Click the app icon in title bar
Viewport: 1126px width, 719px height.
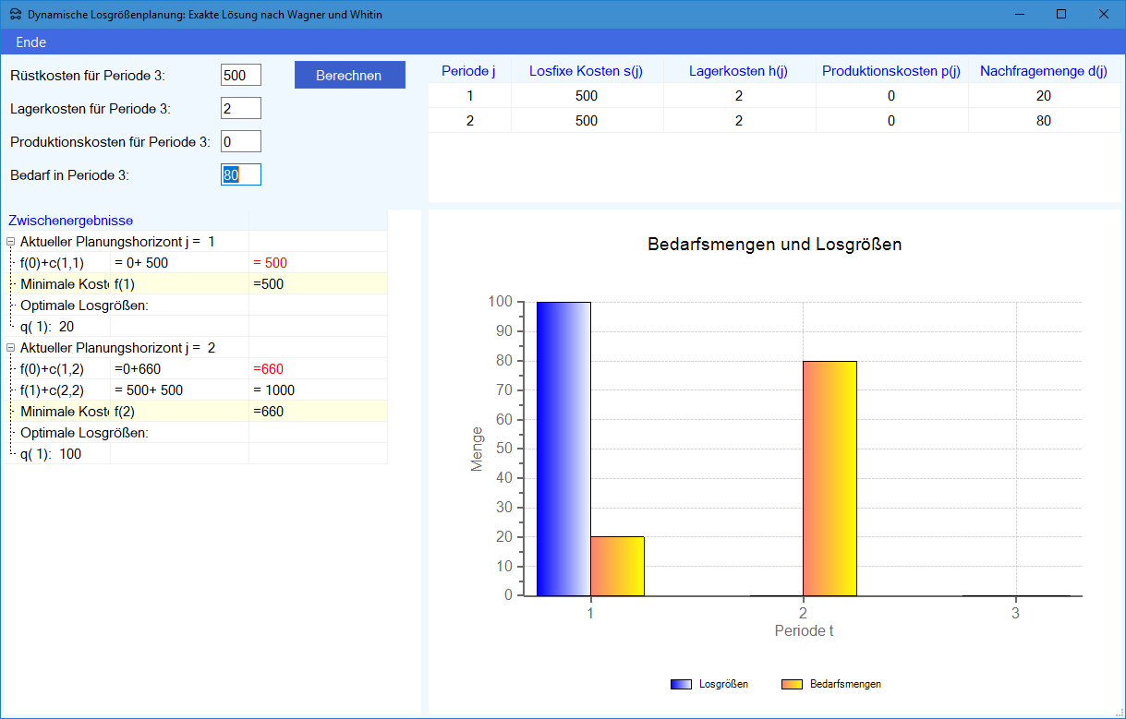point(16,15)
